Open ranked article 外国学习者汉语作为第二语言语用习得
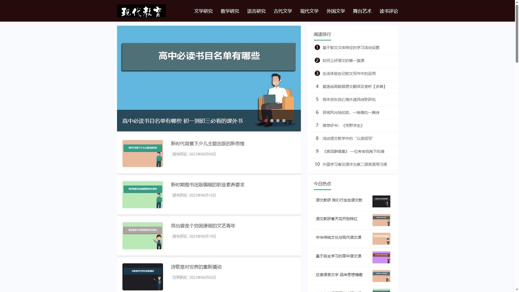 click(x=355, y=164)
